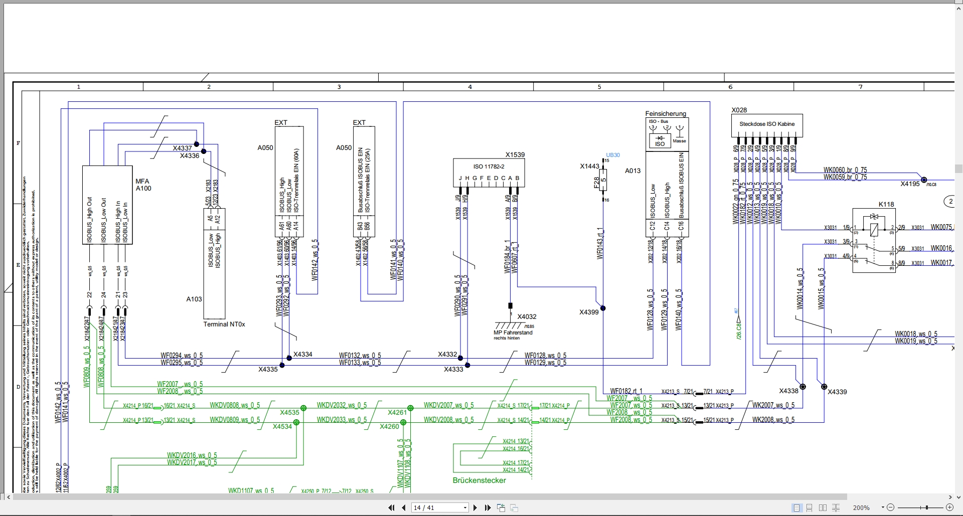This screenshot has height=516, width=963.
Task: Click the A103 terminal label
Action: tap(194, 299)
